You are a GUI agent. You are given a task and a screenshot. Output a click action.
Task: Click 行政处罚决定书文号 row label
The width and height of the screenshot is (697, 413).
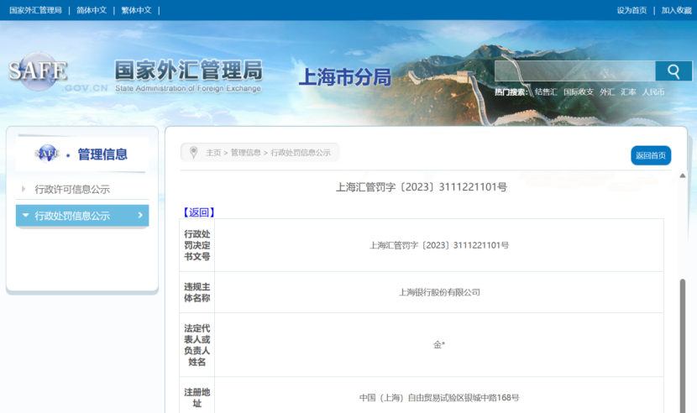(x=197, y=245)
